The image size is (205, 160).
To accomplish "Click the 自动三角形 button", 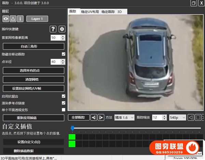I will click(x=33, y=46).
